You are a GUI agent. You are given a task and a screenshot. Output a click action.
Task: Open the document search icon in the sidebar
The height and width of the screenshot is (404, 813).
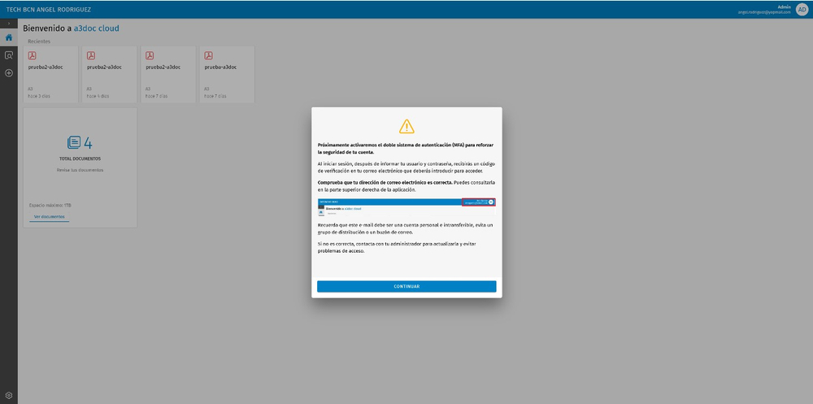tap(9, 55)
